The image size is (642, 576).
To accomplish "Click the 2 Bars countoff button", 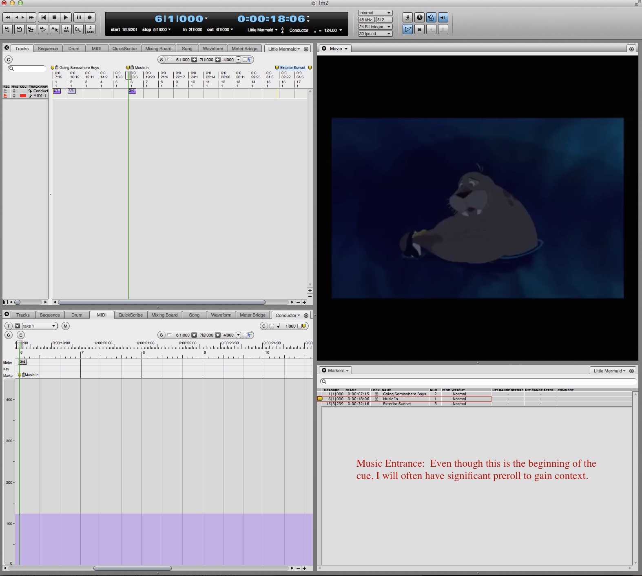I will [90, 29].
